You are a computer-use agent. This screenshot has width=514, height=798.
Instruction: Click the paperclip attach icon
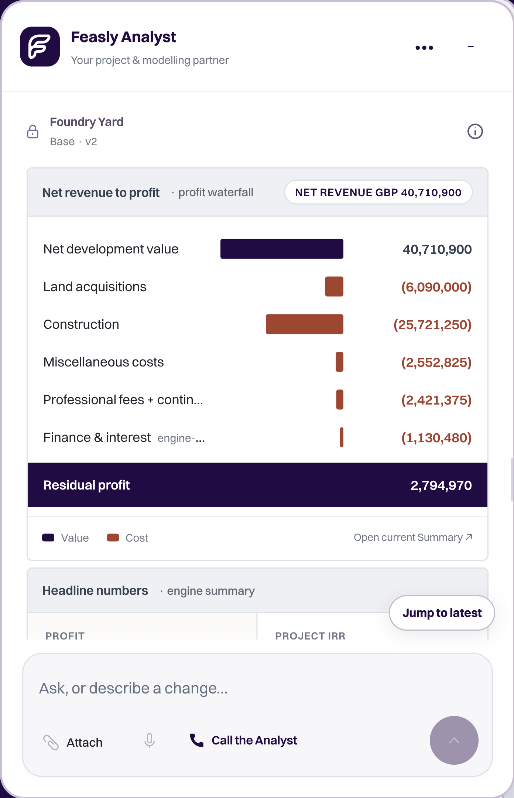pos(51,742)
